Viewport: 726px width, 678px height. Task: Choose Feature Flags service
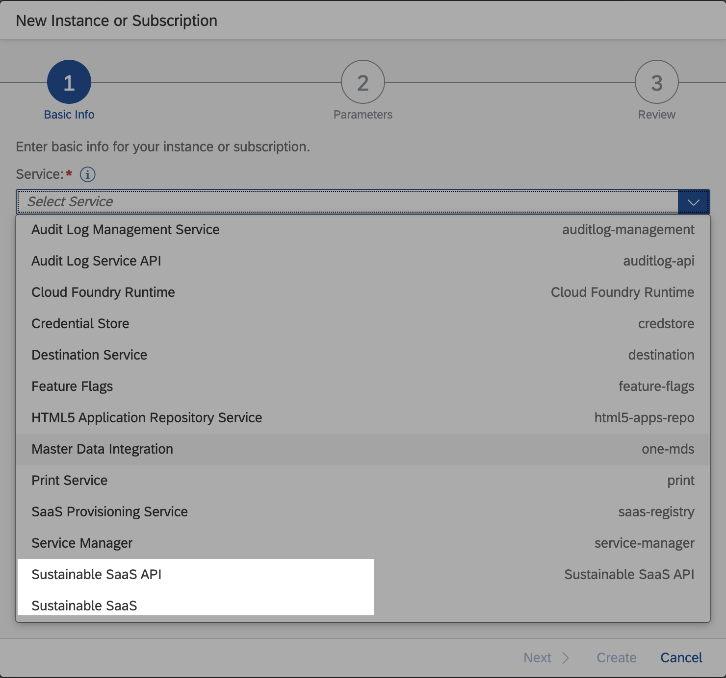pyautogui.click(x=363, y=387)
